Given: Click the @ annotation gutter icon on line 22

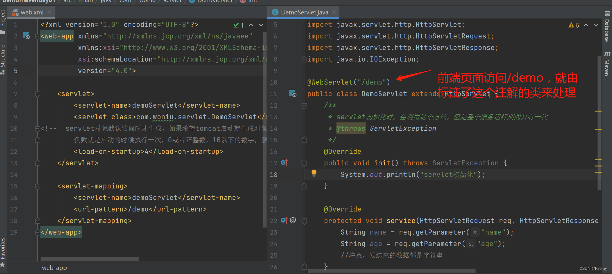Looking at the screenshot, I should (293, 220).
